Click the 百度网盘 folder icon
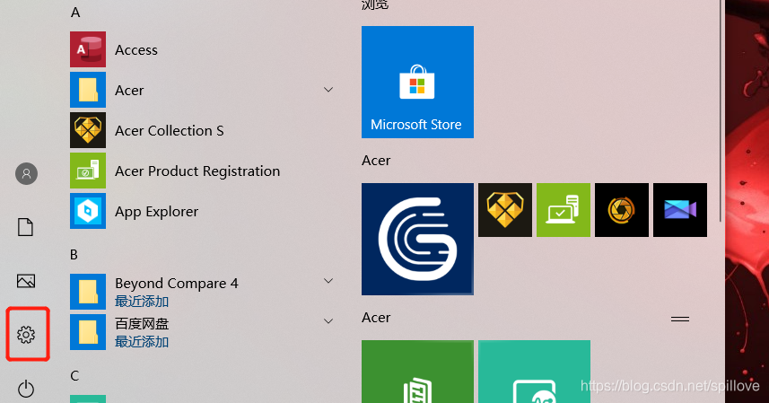The height and width of the screenshot is (403, 769). 88,332
